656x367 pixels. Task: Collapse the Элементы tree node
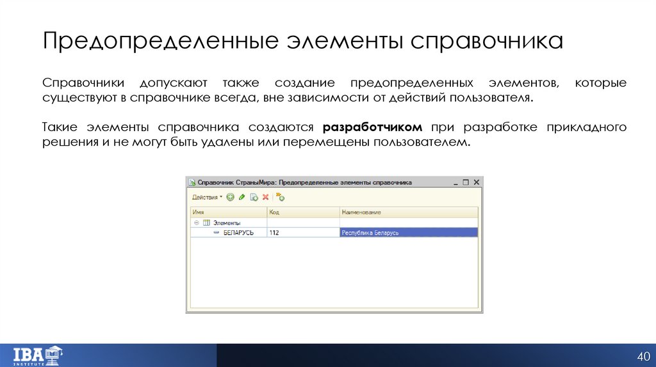pyautogui.click(x=196, y=223)
